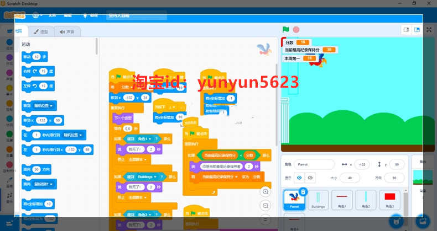Click the project title input field

(137, 15)
